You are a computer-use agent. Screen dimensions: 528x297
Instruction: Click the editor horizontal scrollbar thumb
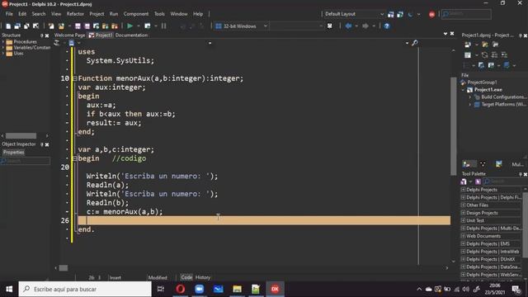[x=64, y=268]
